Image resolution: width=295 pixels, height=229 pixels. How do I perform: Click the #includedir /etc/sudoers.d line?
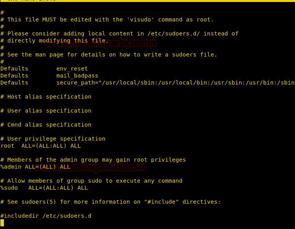(x=46, y=216)
